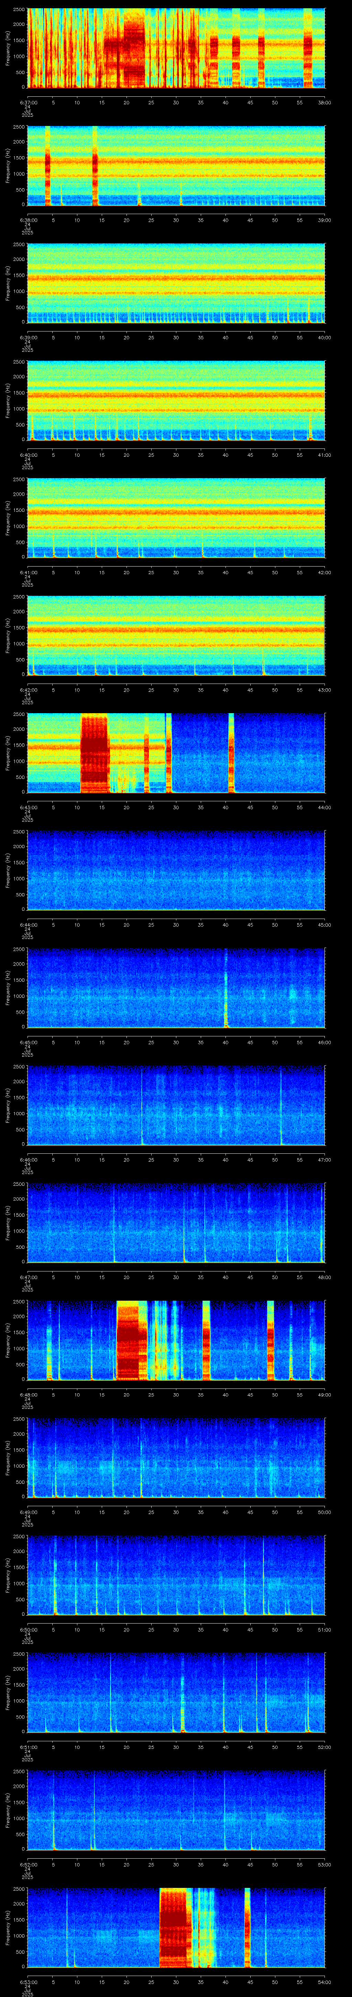Open the spectrogram panel starting at 6:41:00
The height and width of the screenshot is (1997, 352).
pyautogui.click(x=176, y=518)
